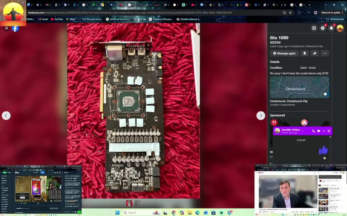Viewport: 347px width, 216px height.
Task: Save listing with bookmark icon
Action: (x=304, y=53)
